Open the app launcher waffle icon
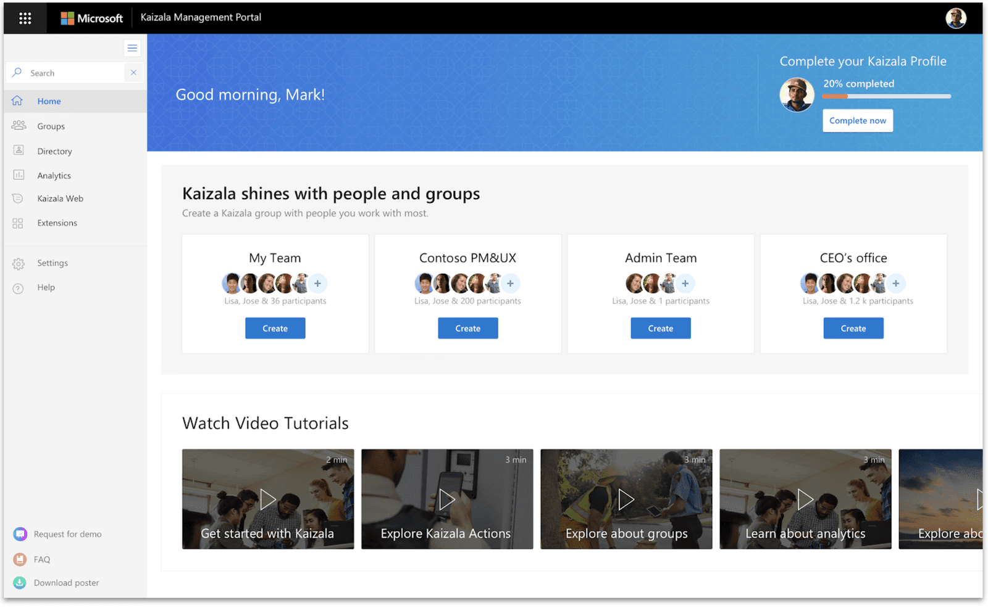 25,18
